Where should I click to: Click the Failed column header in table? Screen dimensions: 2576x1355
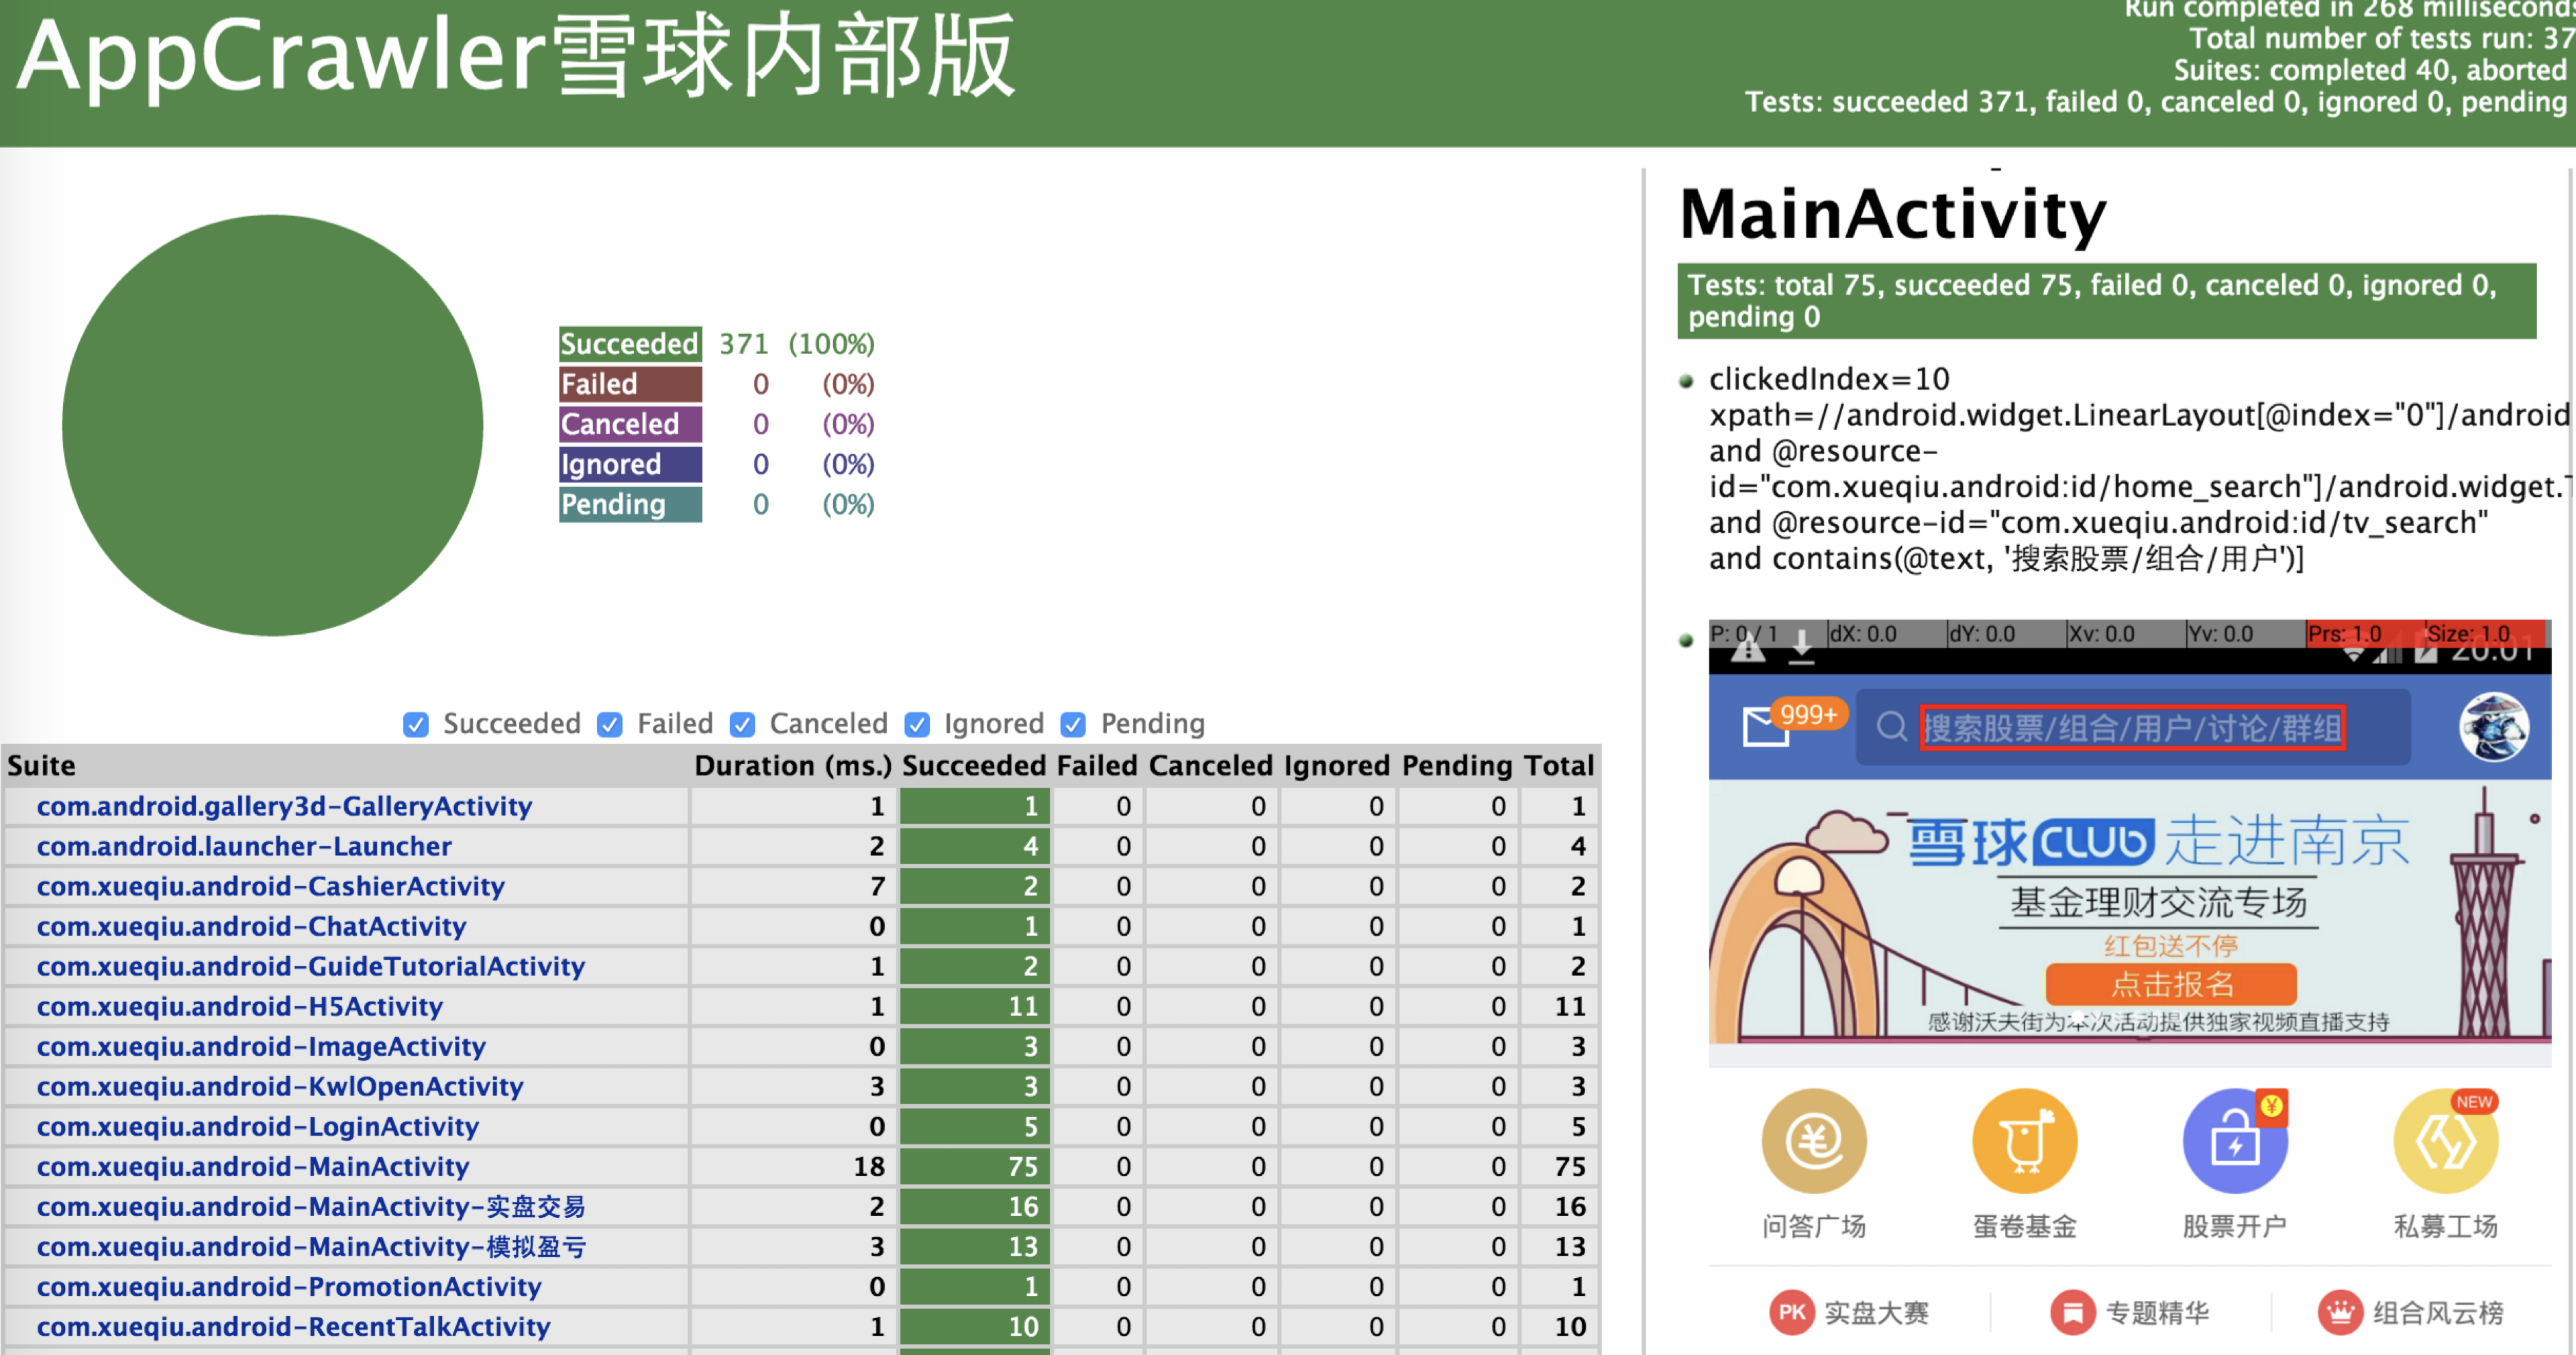click(x=1097, y=765)
